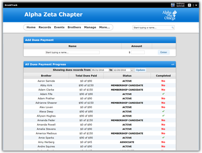Click the dollar amount input field
This screenshot has width=202, height=153.
click(138, 52)
